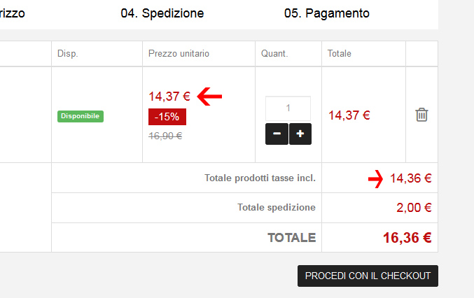
Task: Decrease quantity with the minus button
Action: pos(277,134)
